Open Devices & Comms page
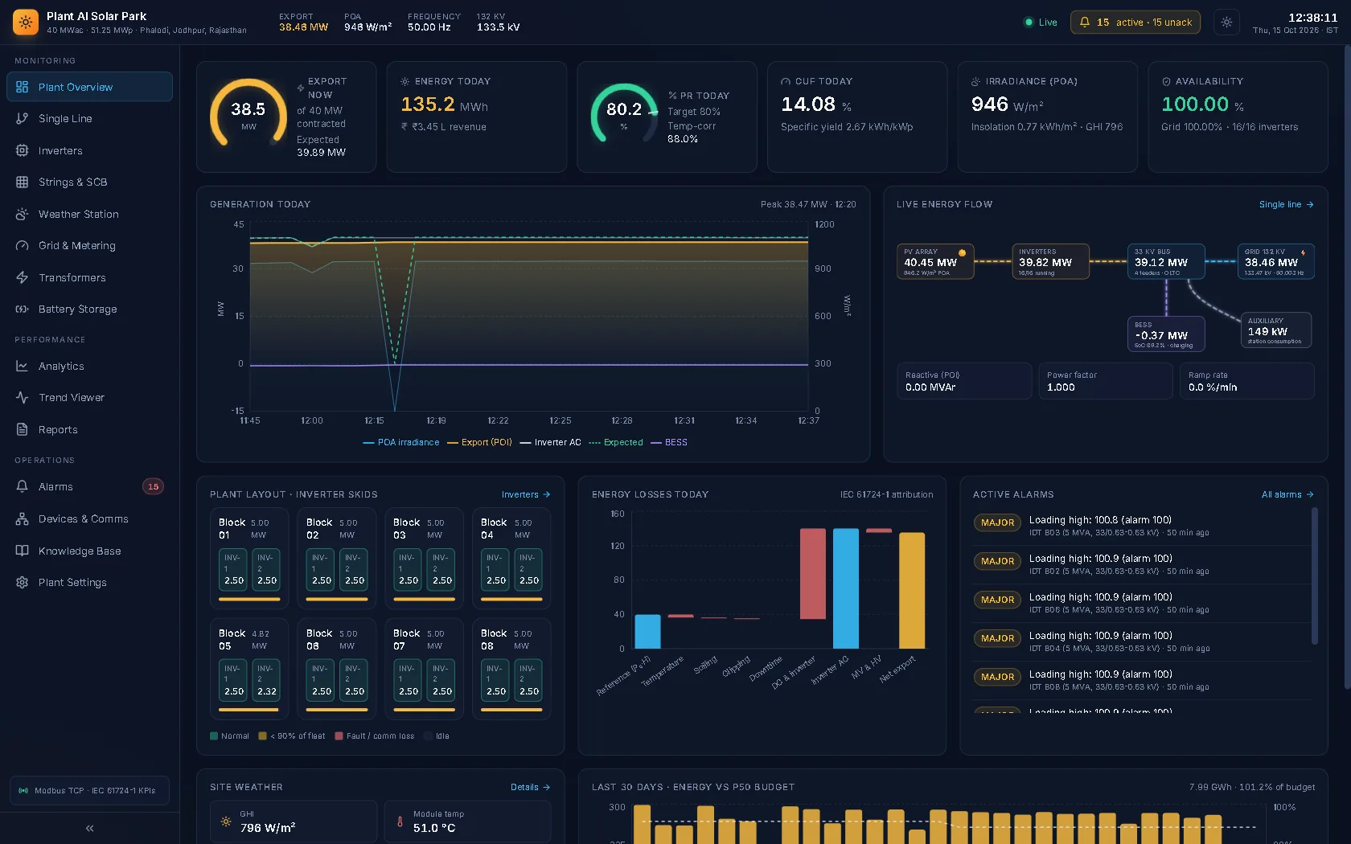This screenshot has height=844, width=1351. click(89, 518)
